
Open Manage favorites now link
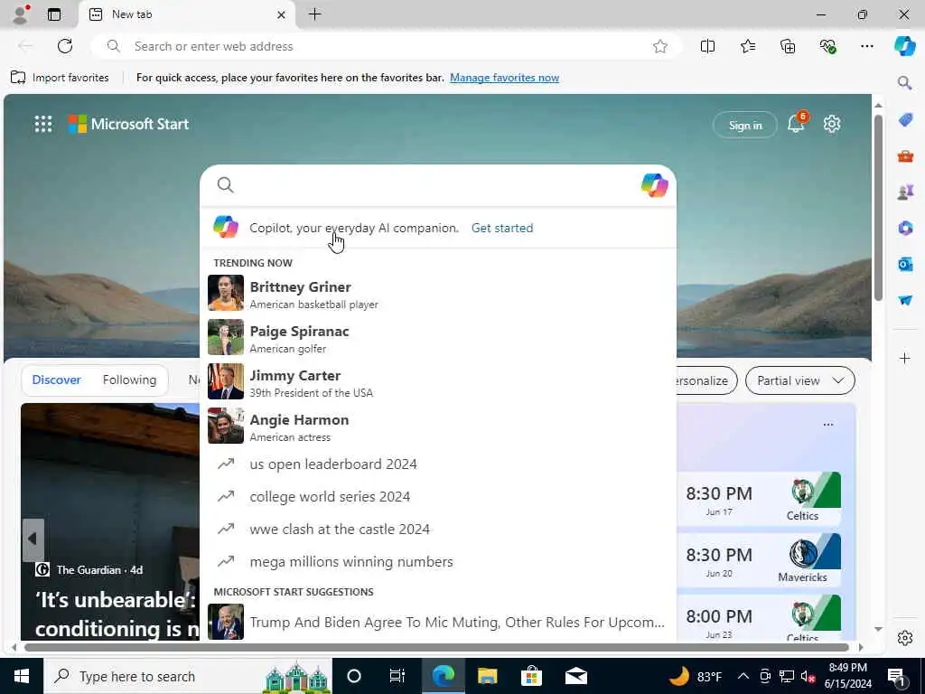point(504,78)
